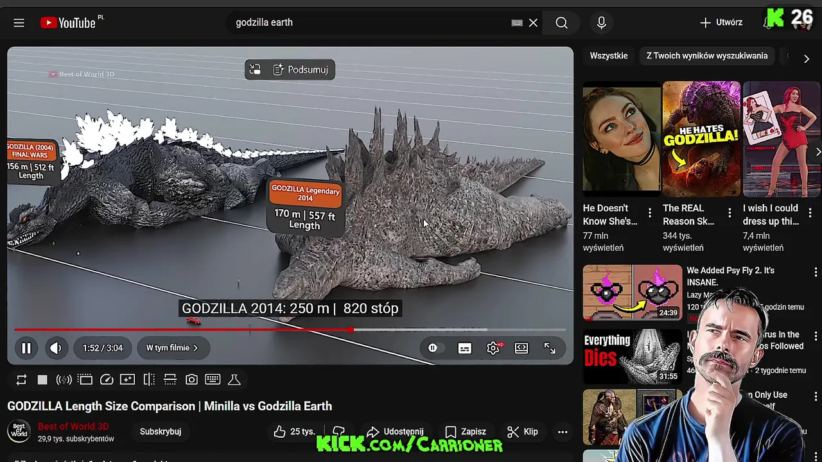Open the Best of World 3D channel avatar
Image resolution: width=822 pixels, height=462 pixels.
click(19, 432)
